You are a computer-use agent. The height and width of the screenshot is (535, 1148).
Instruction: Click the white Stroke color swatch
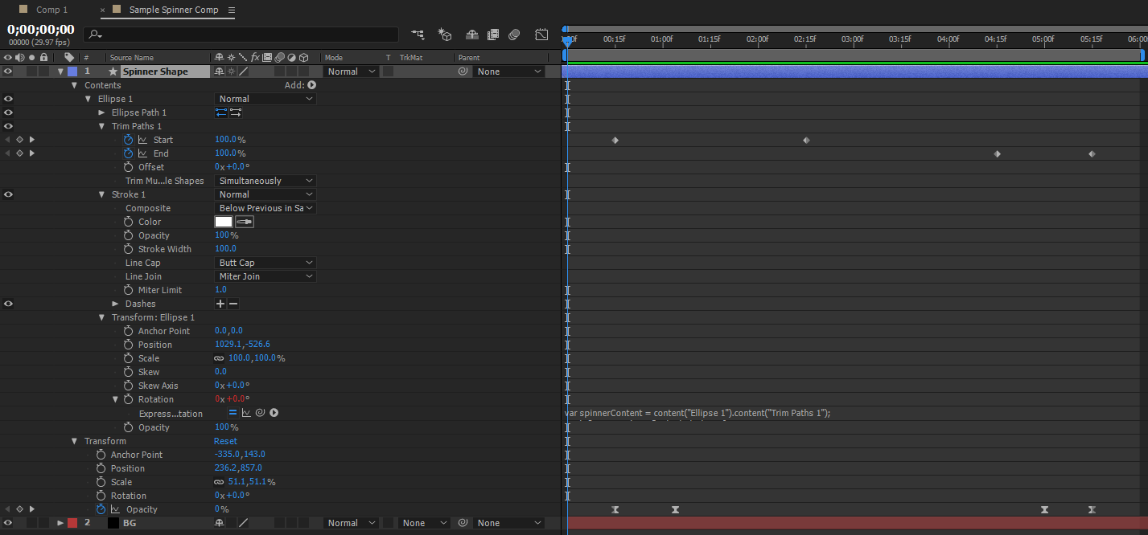pyautogui.click(x=223, y=222)
